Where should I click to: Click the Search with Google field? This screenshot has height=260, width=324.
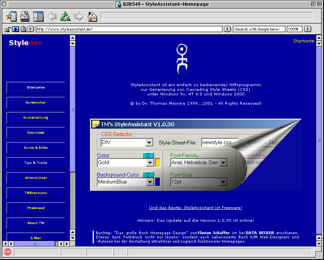click(x=259, y=29)
